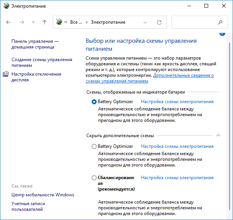This screenshot has width=233, height=220.
Task: Open the help button at top right
Action: point(222,34)
